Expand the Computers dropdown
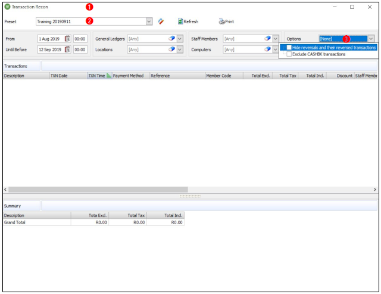This screenshot has width=381, height=294. (275, 49)
